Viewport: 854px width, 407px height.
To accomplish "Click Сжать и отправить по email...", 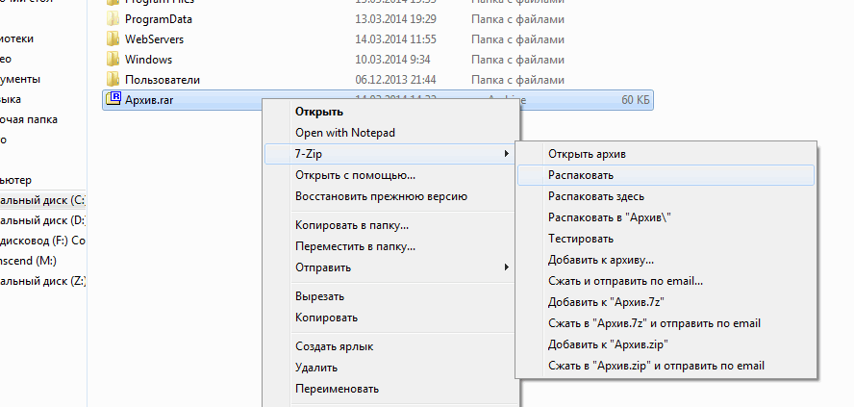I will [x=625, y=281].
